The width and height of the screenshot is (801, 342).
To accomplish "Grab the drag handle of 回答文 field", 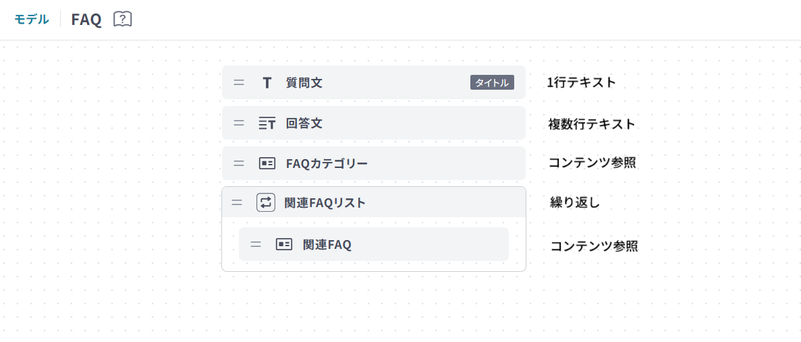I will (239, 123).
